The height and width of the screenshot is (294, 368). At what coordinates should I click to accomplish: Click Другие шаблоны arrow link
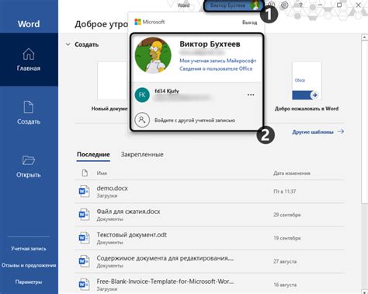pyautogui.click(x=318, y=131)
